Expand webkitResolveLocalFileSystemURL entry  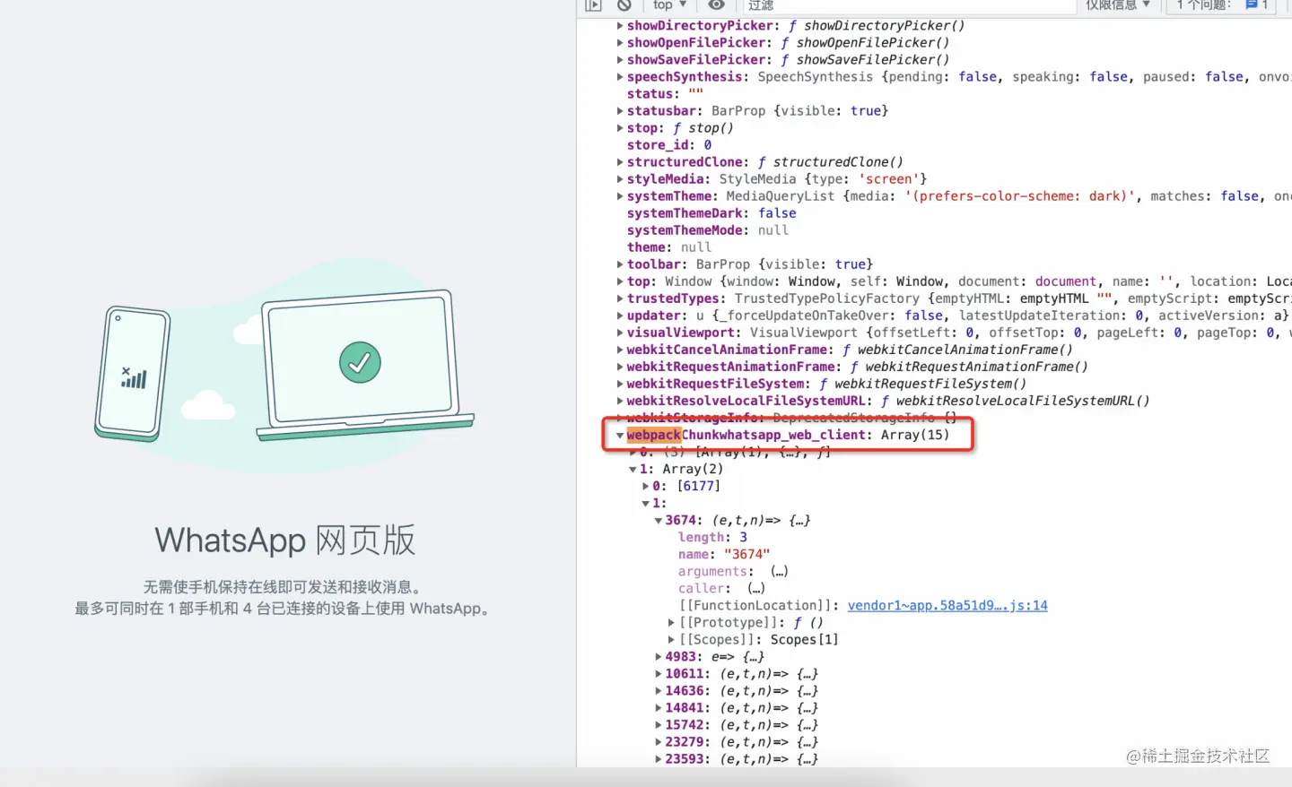[620, 401]
